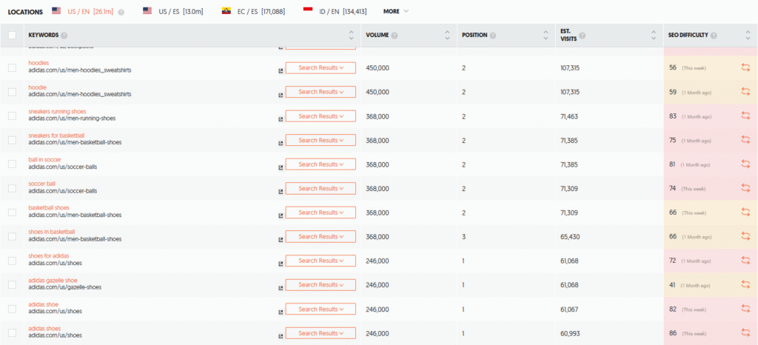Refresh SEO difficulty for adidas shoes
The image size is (758, 345).
[745, 333]
